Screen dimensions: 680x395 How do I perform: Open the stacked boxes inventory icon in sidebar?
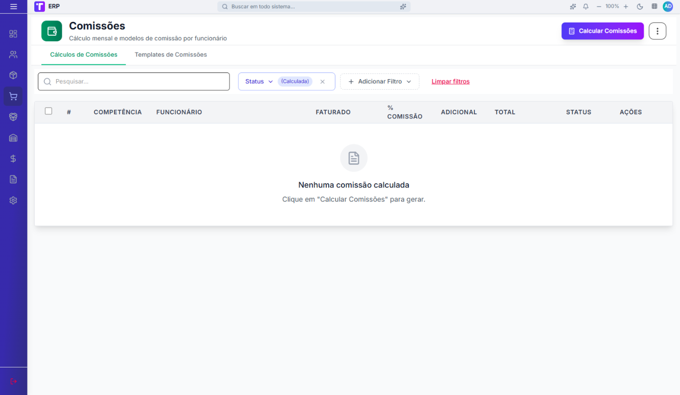tap(13, 117)
